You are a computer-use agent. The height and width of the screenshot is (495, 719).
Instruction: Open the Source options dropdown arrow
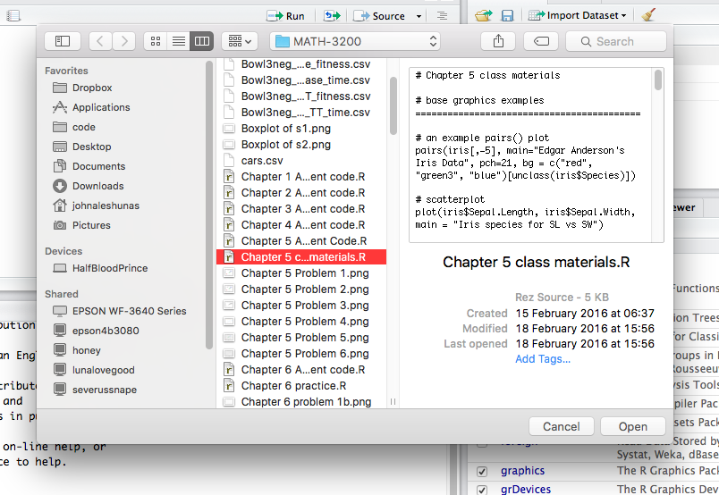[419, 16]
